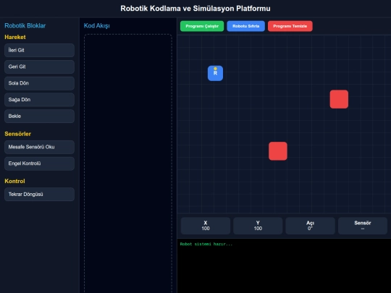Select the Geri Git movement block
The height and width of the screenshot is (293, 391).
point(39,67)
